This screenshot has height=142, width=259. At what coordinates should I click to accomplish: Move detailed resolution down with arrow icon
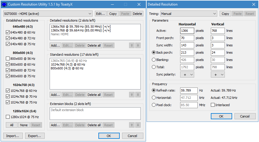(x=138, y=45)
